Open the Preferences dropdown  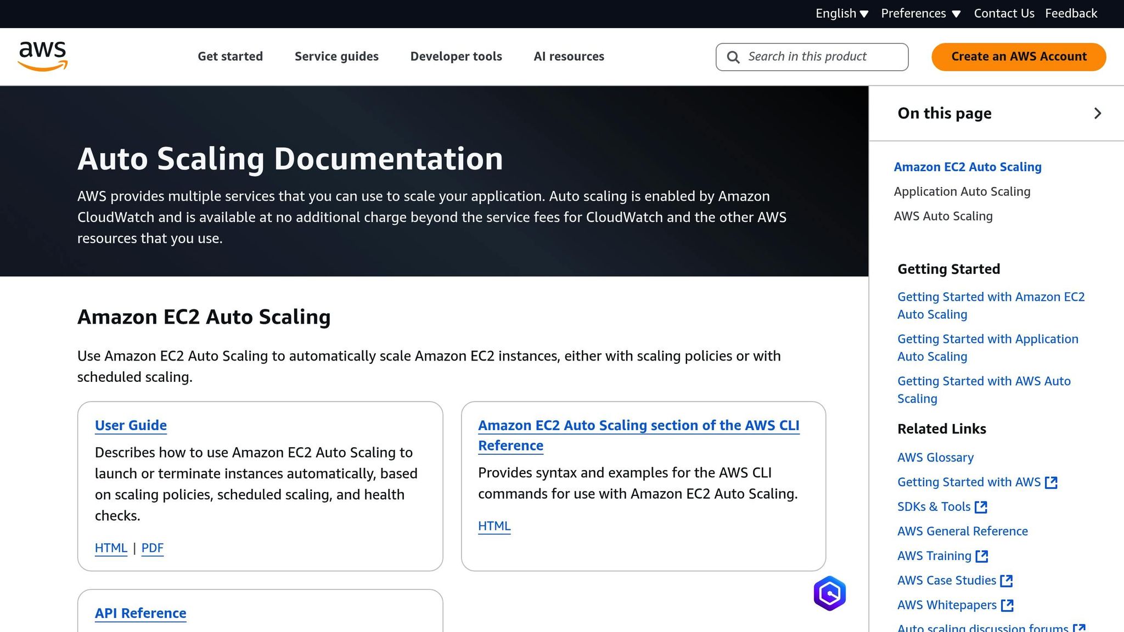pyautogui.click(x=920, y=13)
